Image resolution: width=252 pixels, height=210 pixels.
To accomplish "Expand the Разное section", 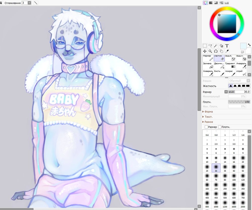I will click(208, 122).
